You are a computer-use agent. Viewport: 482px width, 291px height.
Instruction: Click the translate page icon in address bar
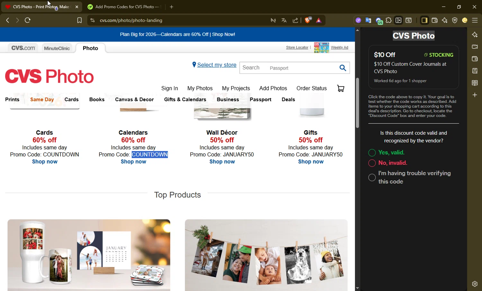point(284,20)
